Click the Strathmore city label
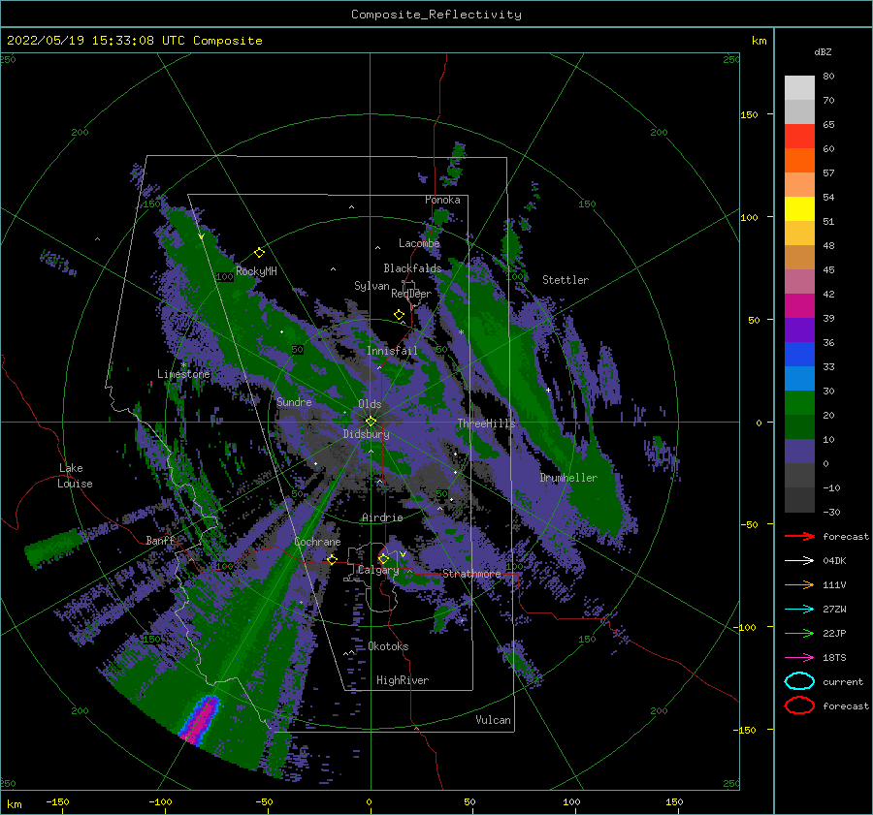873x815 pixels. [471, 574]
